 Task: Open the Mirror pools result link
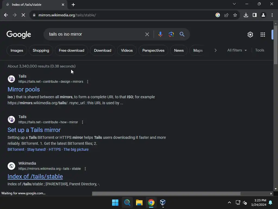tap(24, 89)
